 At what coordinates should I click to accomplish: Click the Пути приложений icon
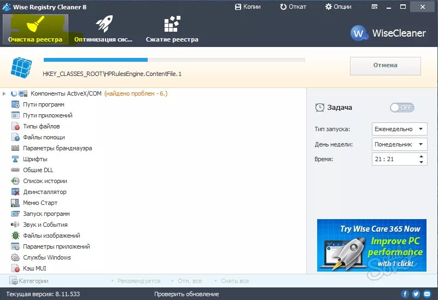[15, 115]
